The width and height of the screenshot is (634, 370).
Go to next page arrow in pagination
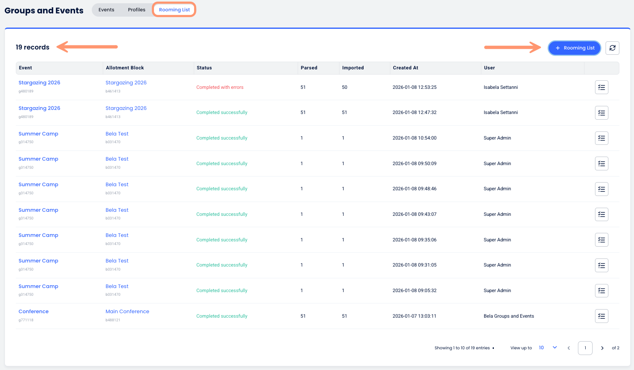602,348
